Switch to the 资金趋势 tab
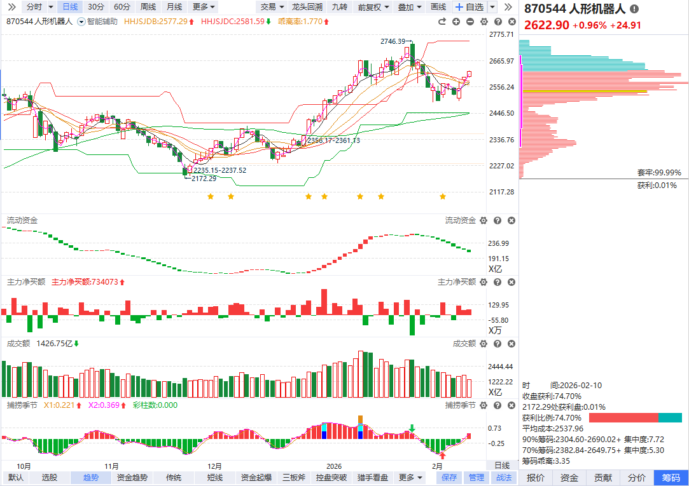Image resolution: width=689 pixels, height=486 pixels. [132, 478]
